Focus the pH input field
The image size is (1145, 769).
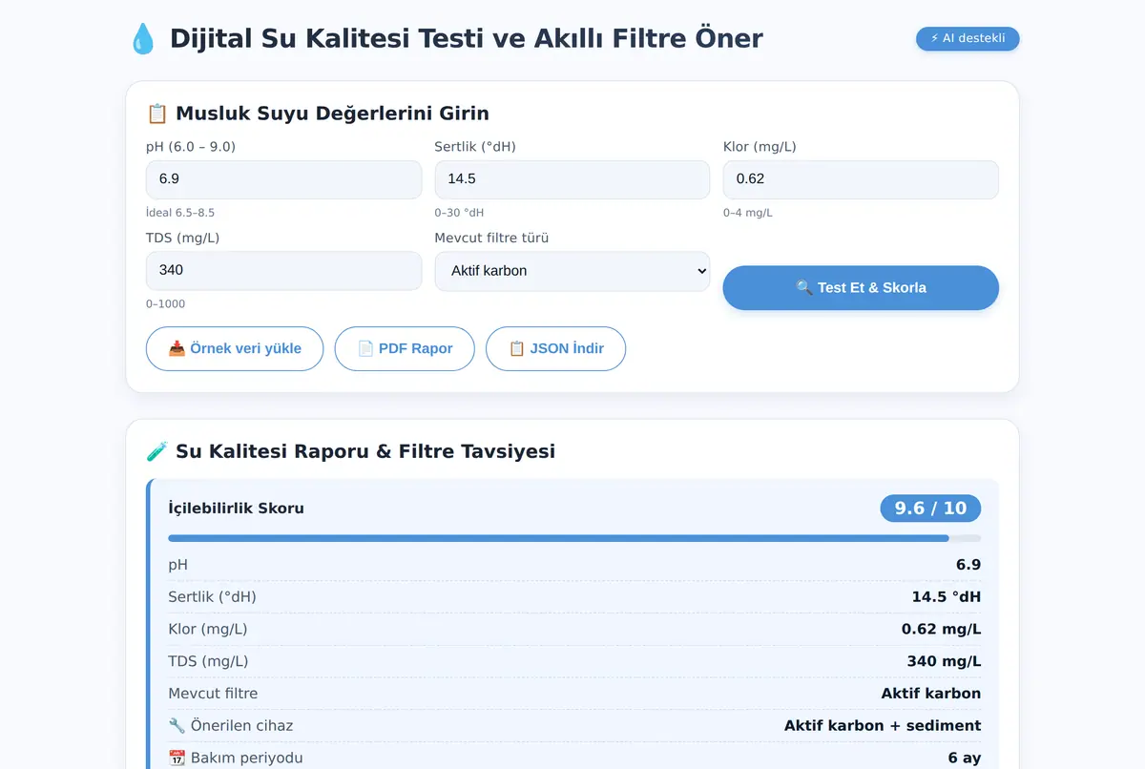[283, 179]
